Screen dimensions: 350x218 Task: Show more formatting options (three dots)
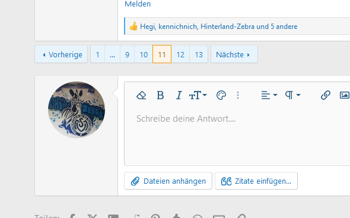(238, 95)
